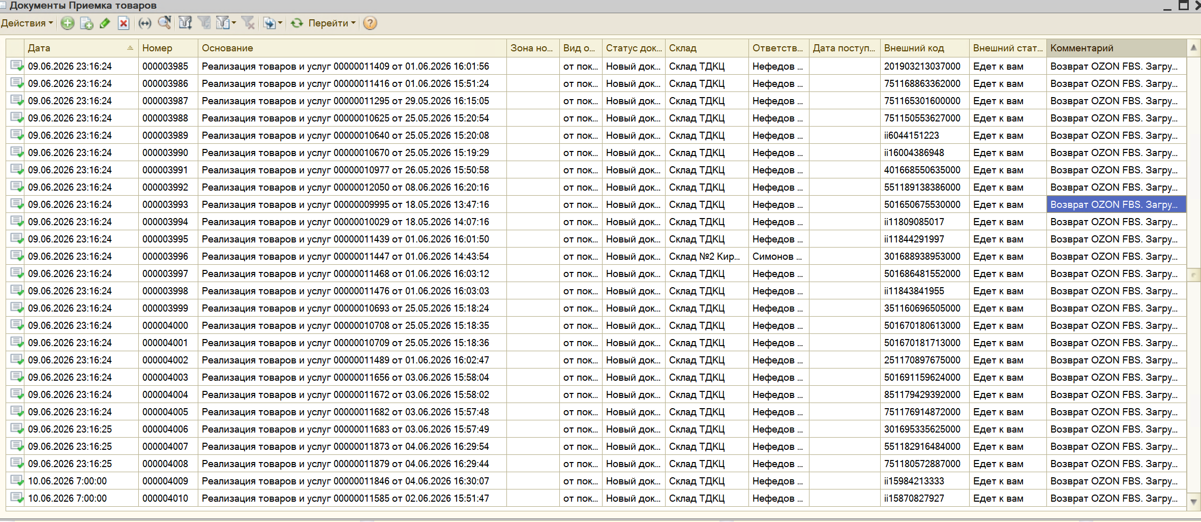1201x522 pixels.
Task: Mark the document for deletion with red X
Action: [124, 23]
